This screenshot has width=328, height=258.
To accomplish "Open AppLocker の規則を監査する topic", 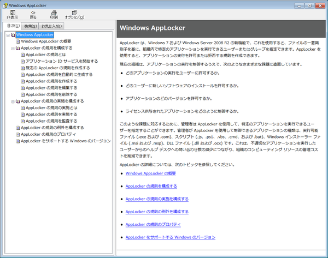I will pos(51,121).
